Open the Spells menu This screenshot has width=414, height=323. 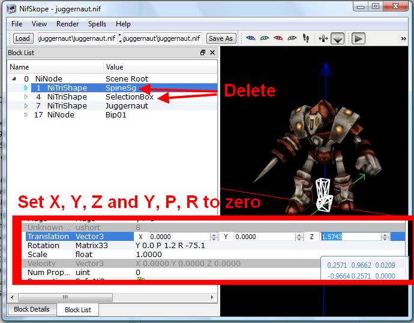tap(97, 24)
